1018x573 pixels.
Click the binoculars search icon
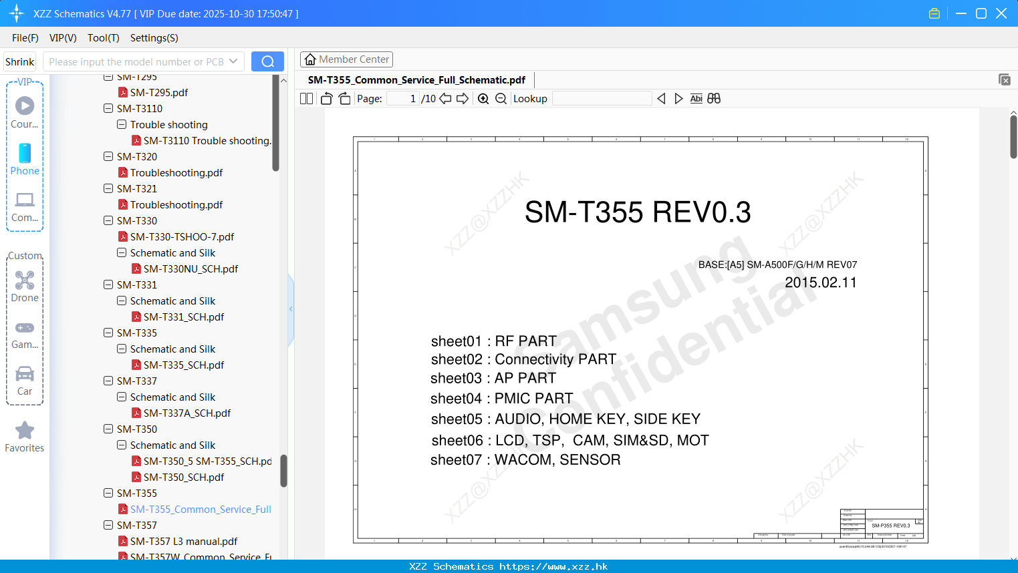[714, 99]
